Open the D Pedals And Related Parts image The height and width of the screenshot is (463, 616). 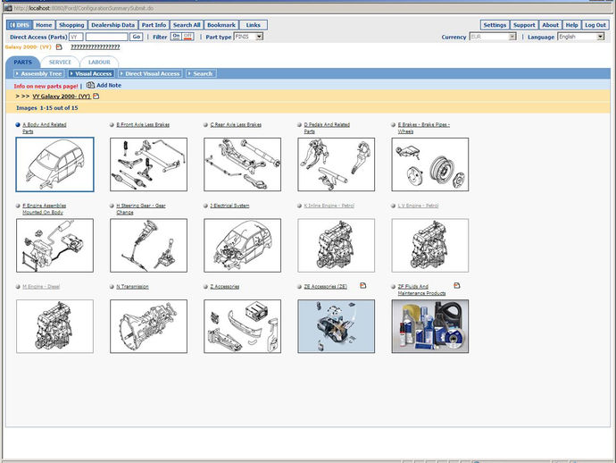tap(337, 164)
